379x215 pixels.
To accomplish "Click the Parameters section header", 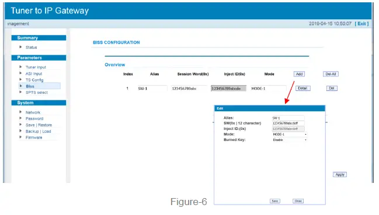I will click(x=39, y=58).
